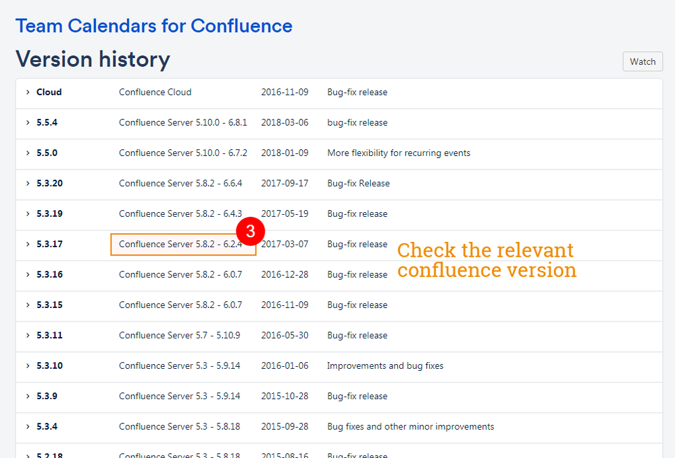Image resolution: width=675 pixels, height=458 pixels.
Task: Expand version 5.5.4 details
Action: point(28,123)
